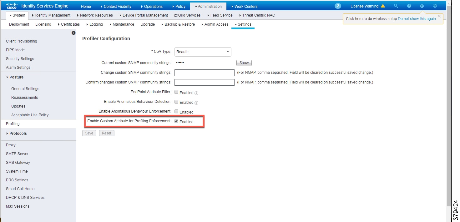This screenshot has height=222, width=460.
Task: Open the System submenu
Action: point(17,15)
